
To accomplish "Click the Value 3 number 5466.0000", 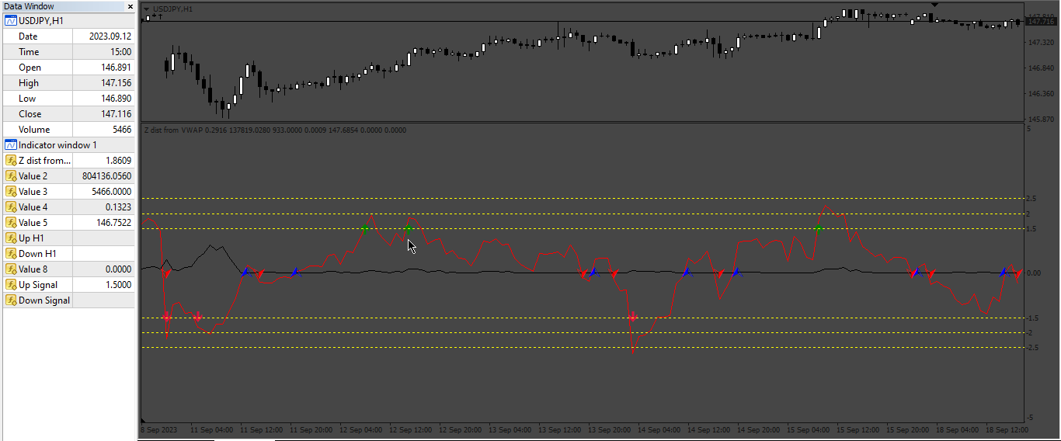I will 112,192.
